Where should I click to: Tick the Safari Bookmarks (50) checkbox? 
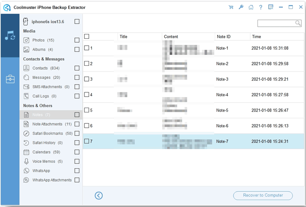tap(77, 133)
